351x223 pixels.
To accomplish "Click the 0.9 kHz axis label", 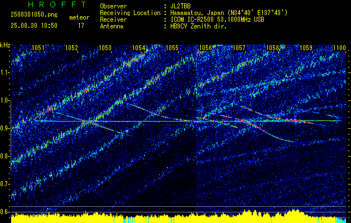I will [5, 128].
